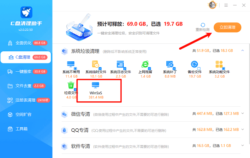
Task: Click the 19.7 GB size under 备份文件
Action: click(195, 76)
